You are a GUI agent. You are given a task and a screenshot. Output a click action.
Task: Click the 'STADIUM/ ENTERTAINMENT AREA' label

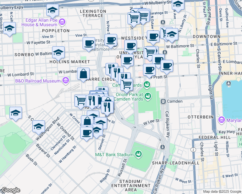pos(131,186)
